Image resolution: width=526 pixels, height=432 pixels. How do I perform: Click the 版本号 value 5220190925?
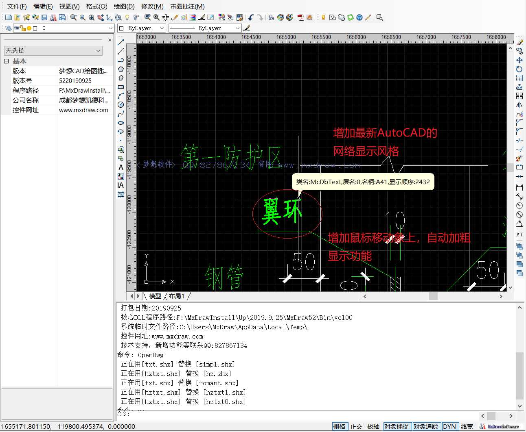[x=75, y=80]
